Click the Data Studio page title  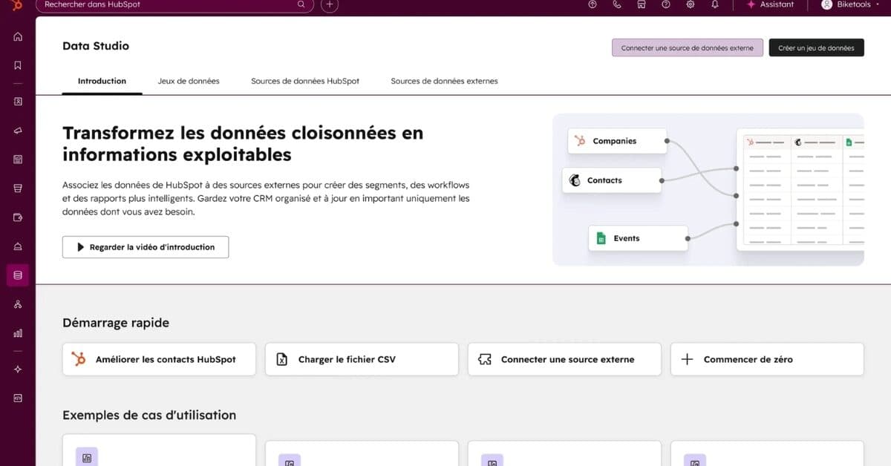pos(96,46)
